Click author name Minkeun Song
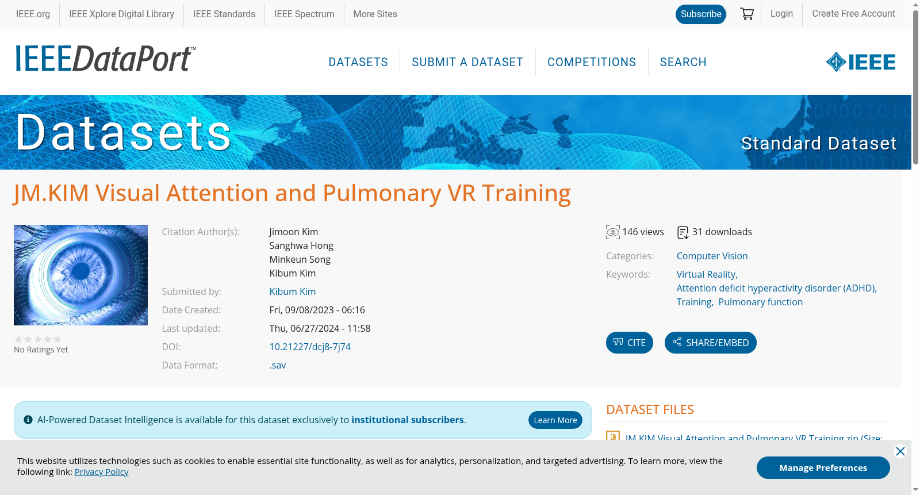Screen dimensions: 920x495 pyautogui.click(x=300, y=259)
